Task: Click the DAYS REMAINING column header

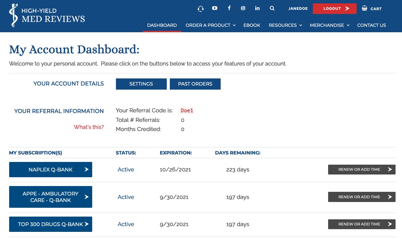Action: (238, 153)
